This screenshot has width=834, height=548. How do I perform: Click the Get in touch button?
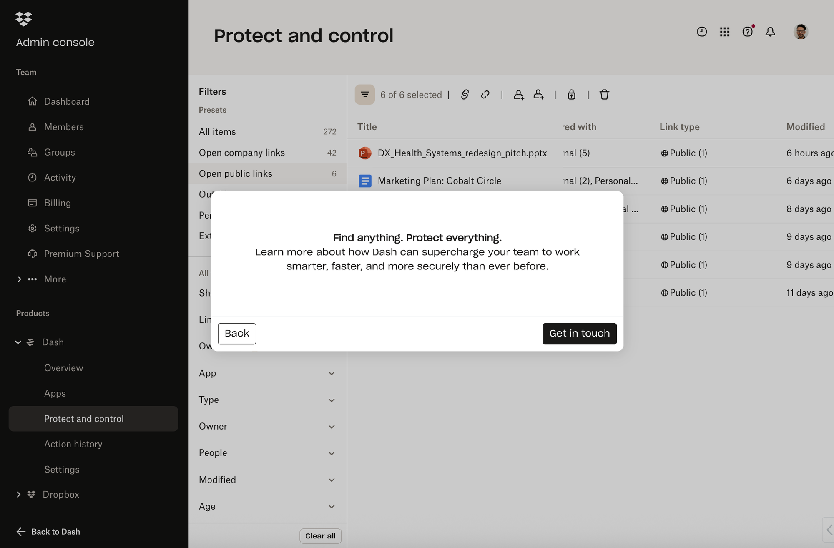[579, 334]
